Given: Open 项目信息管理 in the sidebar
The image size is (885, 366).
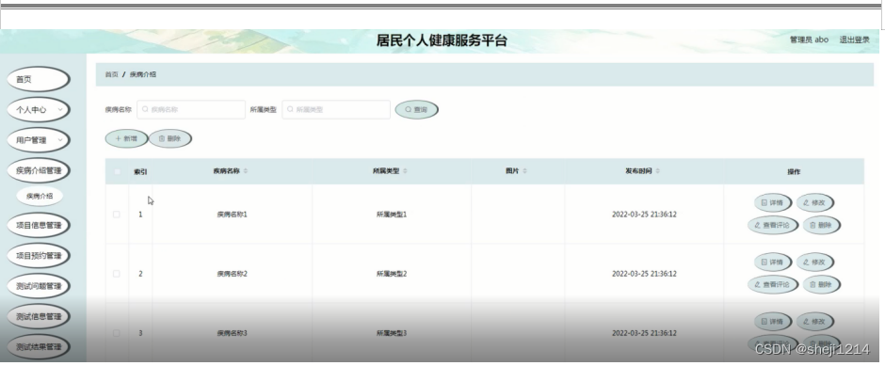Looking at the screenshot, I should [x=39, y=225].
